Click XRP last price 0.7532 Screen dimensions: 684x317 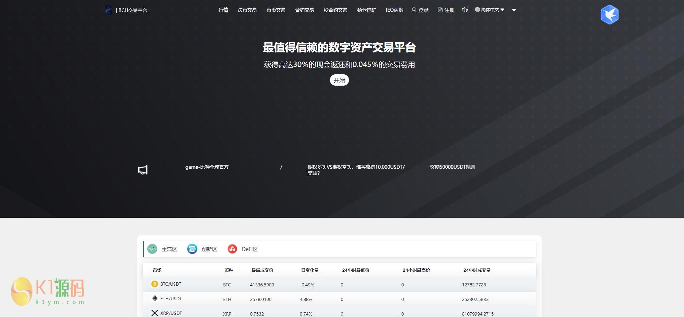click(257, 314)
